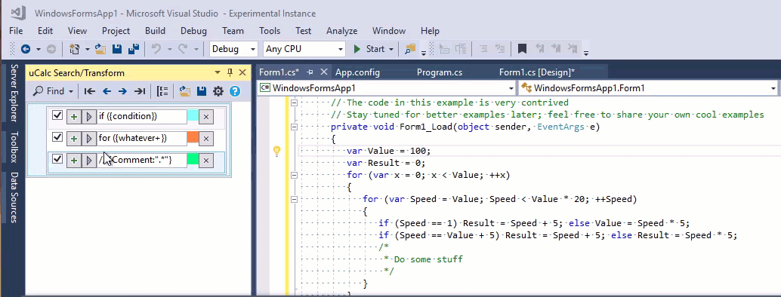Screen dimensions: 781x297
Task: Add a pattern after 'if ({condition})' row
Action: (x=74, y=116)
